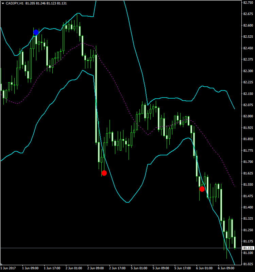Click the 5 Jun 01:00 time label

click(x=139, y=268)
